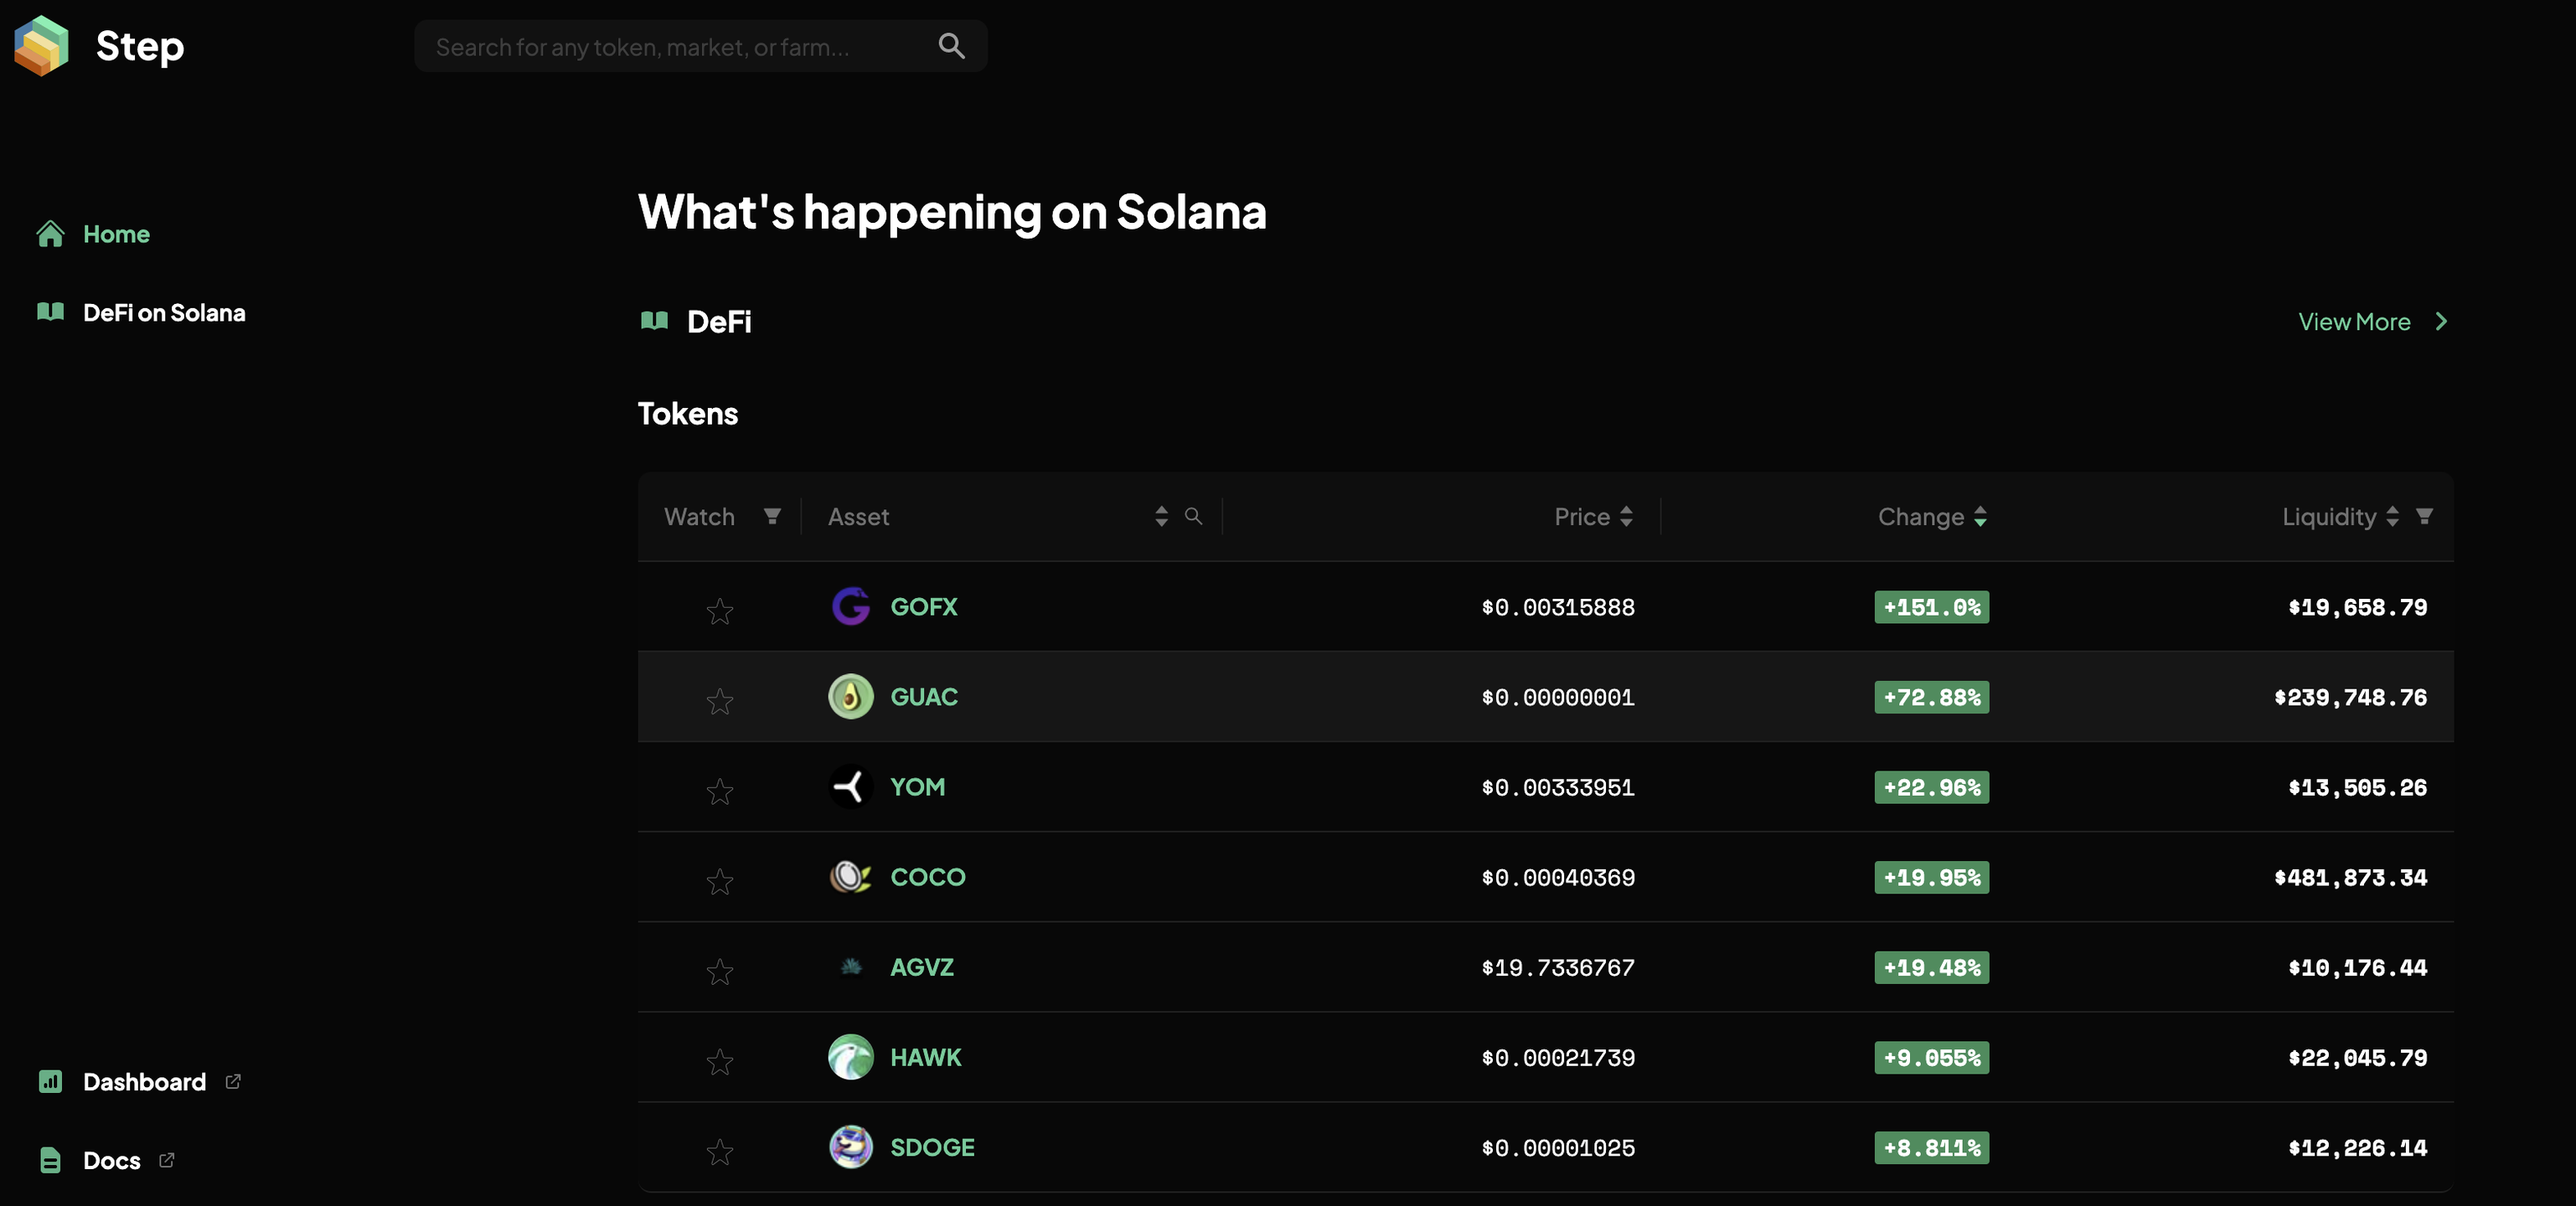
Task: Open the Docs external link icon
Action: point(166,1160)
